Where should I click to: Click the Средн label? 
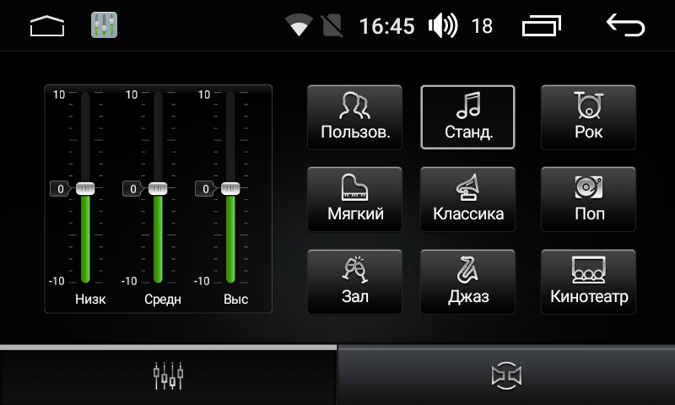pos(162,300)
